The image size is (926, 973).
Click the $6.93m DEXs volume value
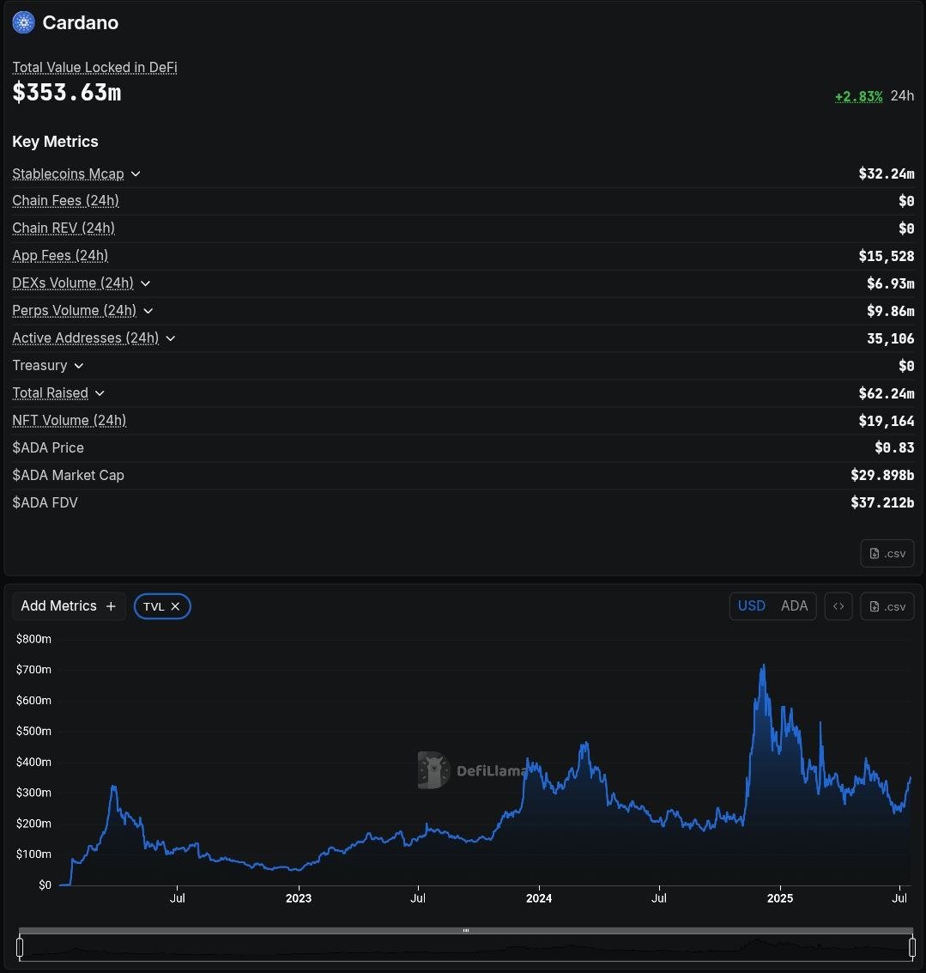coord(890,283)
